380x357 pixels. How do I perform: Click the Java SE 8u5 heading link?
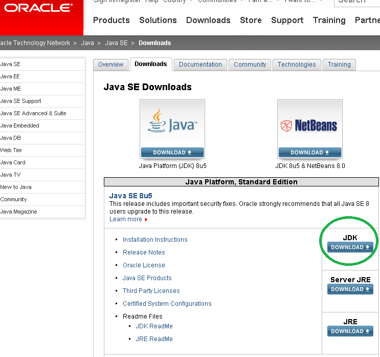coord(130,196)
